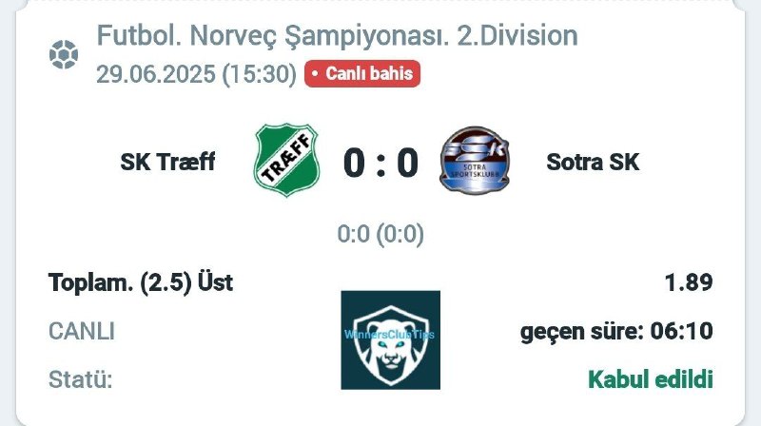
Task: Select the 0 : 0 live score
Action: [381, 163]
